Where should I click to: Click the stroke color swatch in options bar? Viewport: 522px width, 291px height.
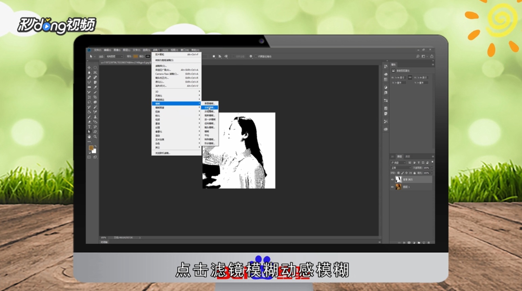coord(148,56)
